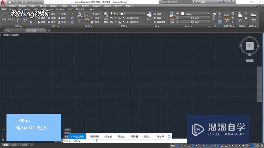Select the Array (阵列) tool
The width and height of the screenshot is (264, 148).
(62, 22)
